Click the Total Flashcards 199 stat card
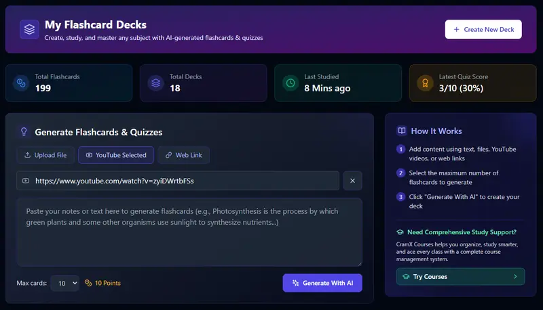 pyautogui.click(x=69, y=83)
